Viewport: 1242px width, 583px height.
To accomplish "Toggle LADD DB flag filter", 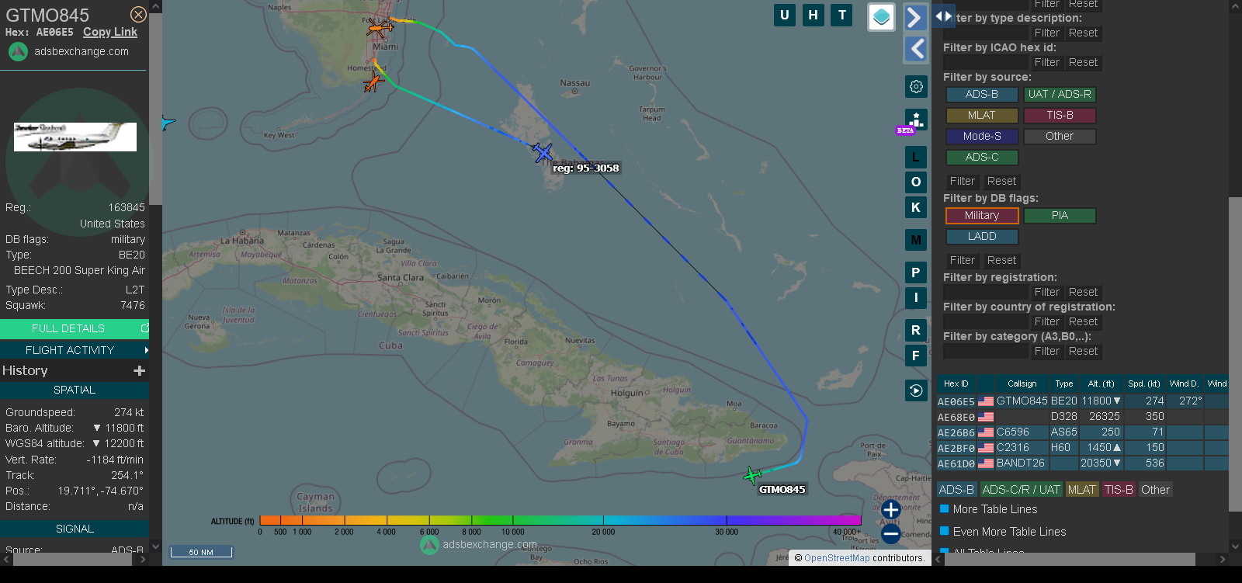I will coord(982,236).
